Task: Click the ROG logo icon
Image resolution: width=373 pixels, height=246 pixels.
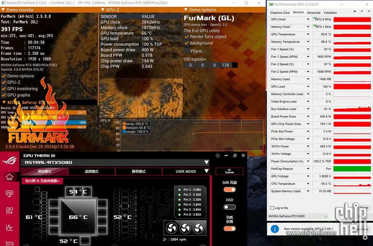Action: point(10,161)
